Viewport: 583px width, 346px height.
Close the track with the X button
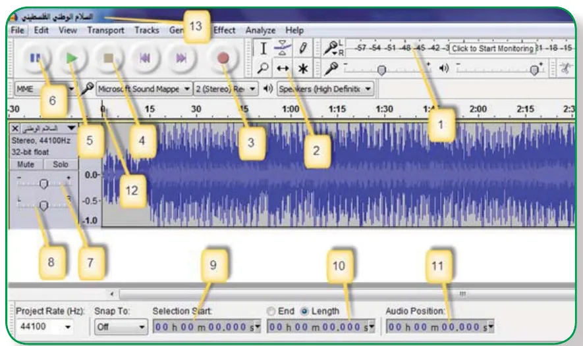coord(15,128)
